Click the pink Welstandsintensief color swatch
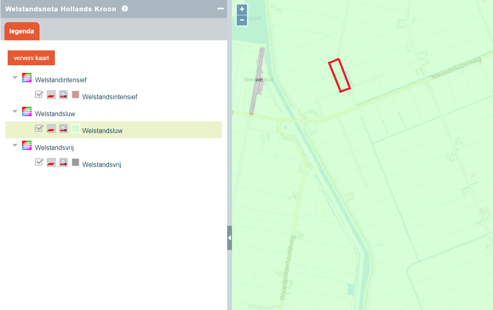The width and height of the screenshot is (493, 310). [x=75, y=95]
